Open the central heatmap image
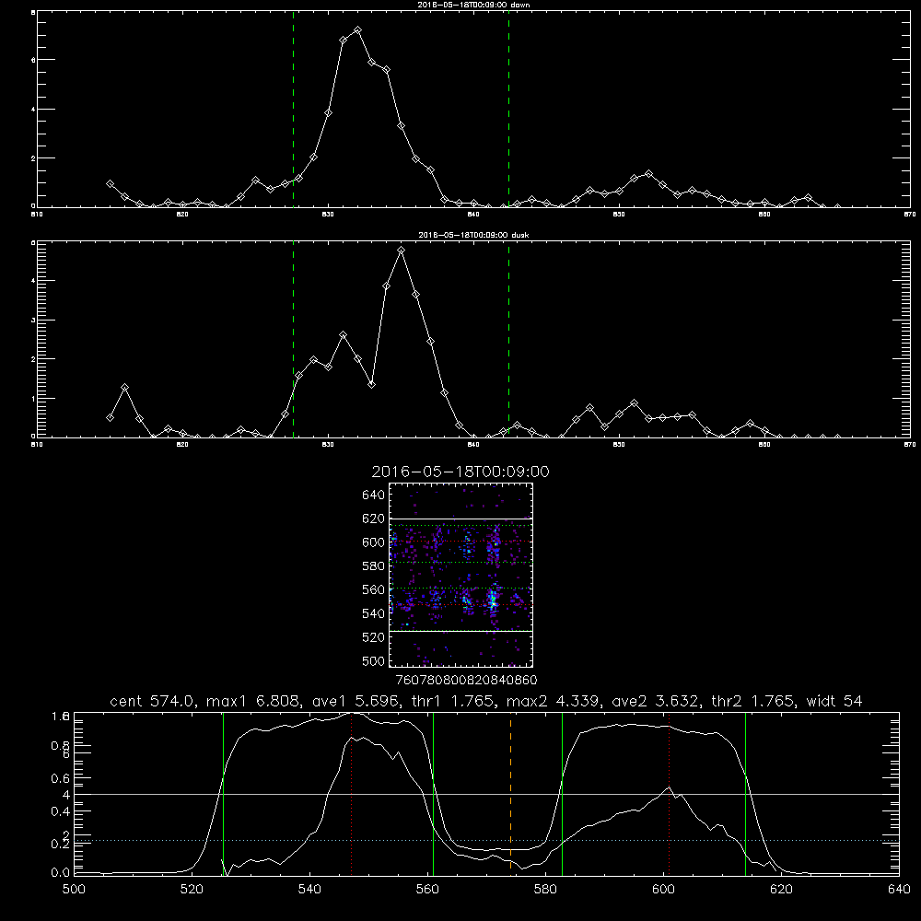This screenshot has width=921, height=921. pyautogui.click(x=460, y=575)
